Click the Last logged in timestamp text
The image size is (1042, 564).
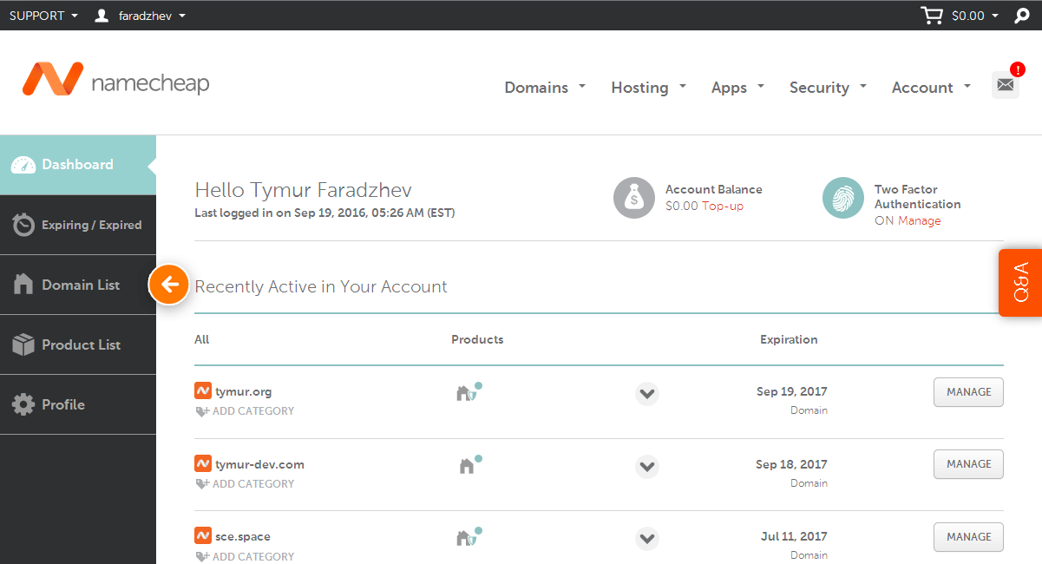pyautogui.click(x=324, y=213)
